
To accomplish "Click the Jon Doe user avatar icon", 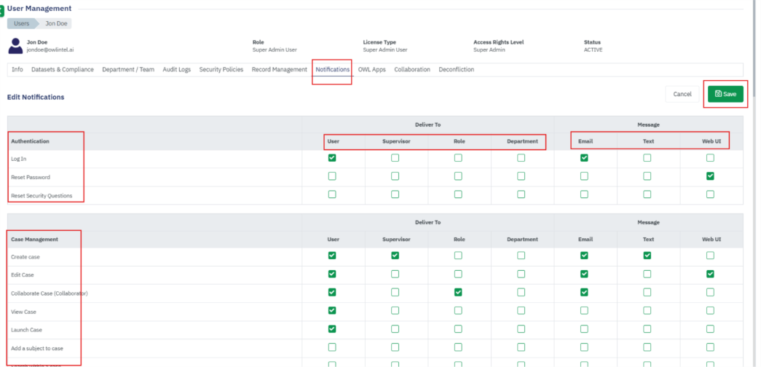I will pyautogui.click(x=15, y=46).
